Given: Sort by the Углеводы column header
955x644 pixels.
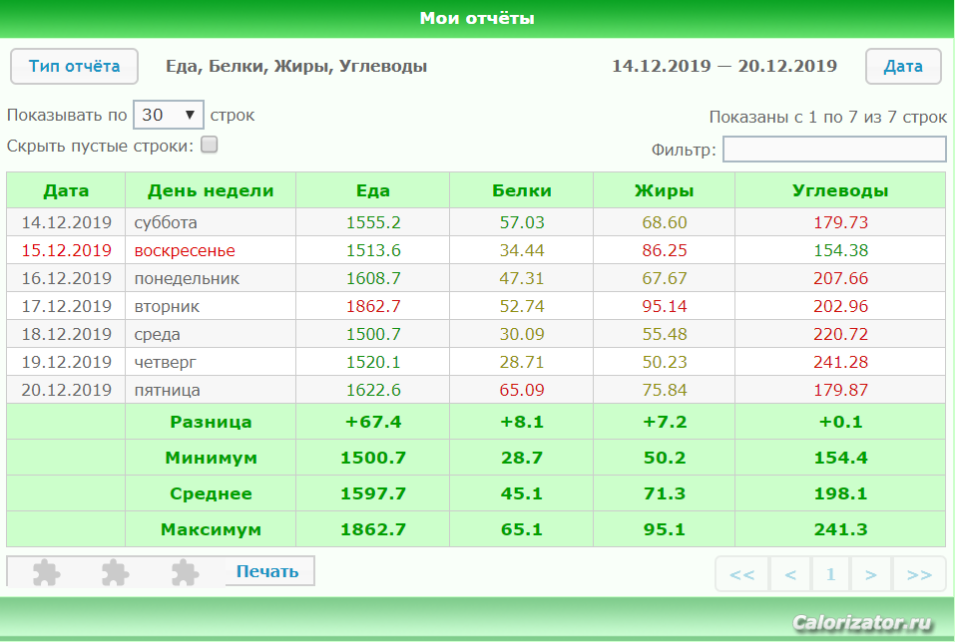Looking at the screenshot, I should pyautogui.click(x=840, y=190).
